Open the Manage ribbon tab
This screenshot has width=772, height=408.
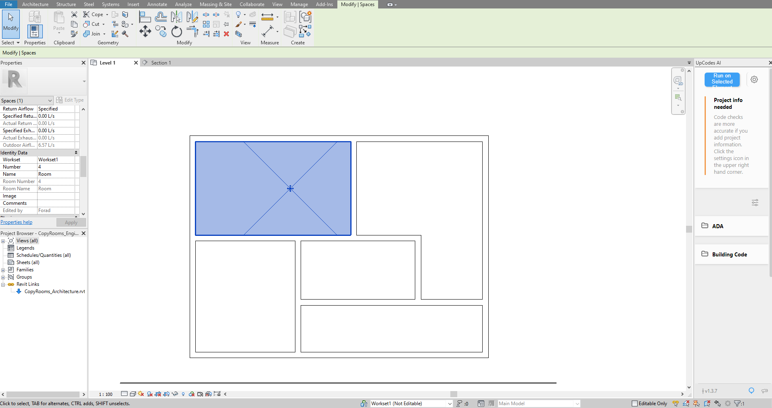coord(299,4)
